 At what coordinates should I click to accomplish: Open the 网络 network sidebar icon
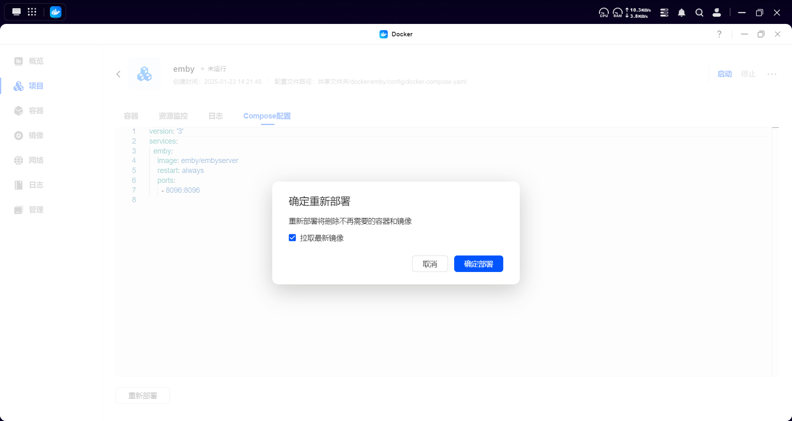[19, 160]
